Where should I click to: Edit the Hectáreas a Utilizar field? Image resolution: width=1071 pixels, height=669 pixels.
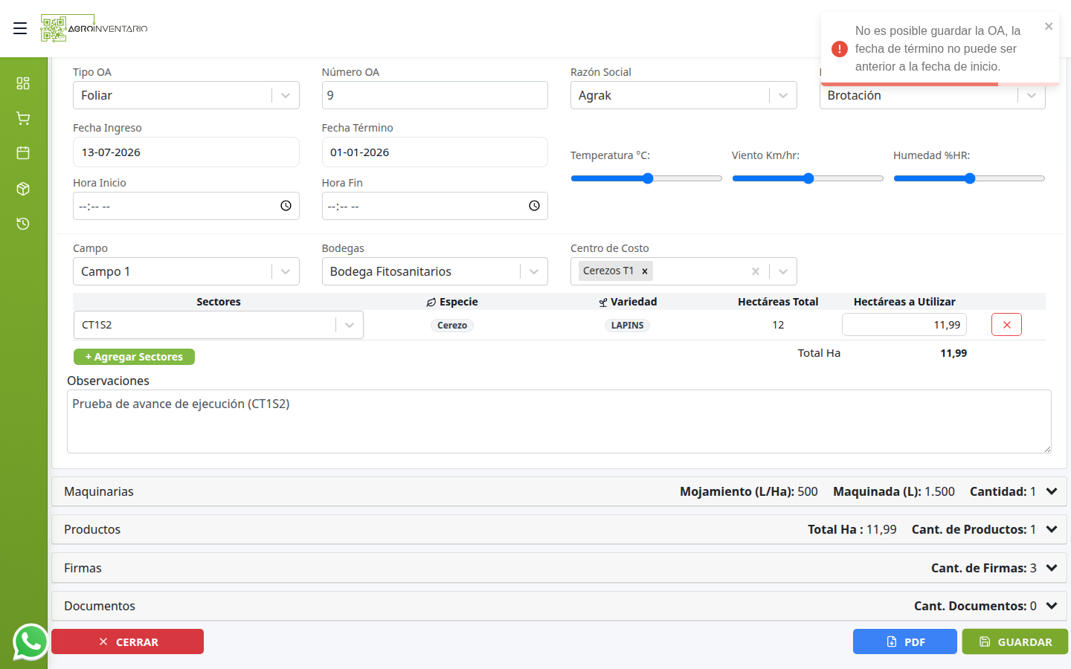pyautogui.click(x=904, y=325)
